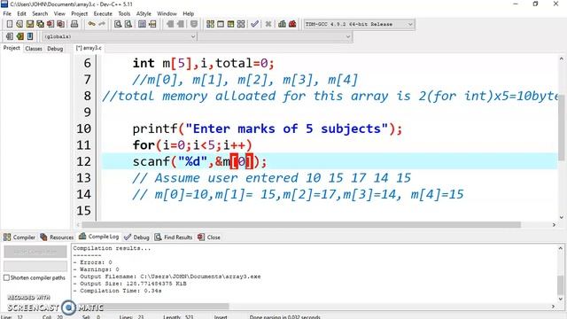Switch to the Debug sidebar tab
Image resolution: width=567 pixels, height=319 pixels.
pyautogui.click(x=55, y=49)
